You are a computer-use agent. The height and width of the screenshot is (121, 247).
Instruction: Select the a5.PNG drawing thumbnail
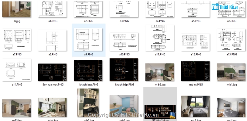tap(195, 9)
